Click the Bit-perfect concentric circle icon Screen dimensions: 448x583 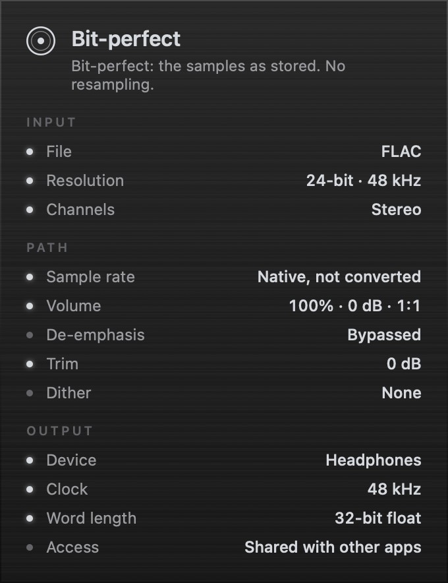pos(41,41)
